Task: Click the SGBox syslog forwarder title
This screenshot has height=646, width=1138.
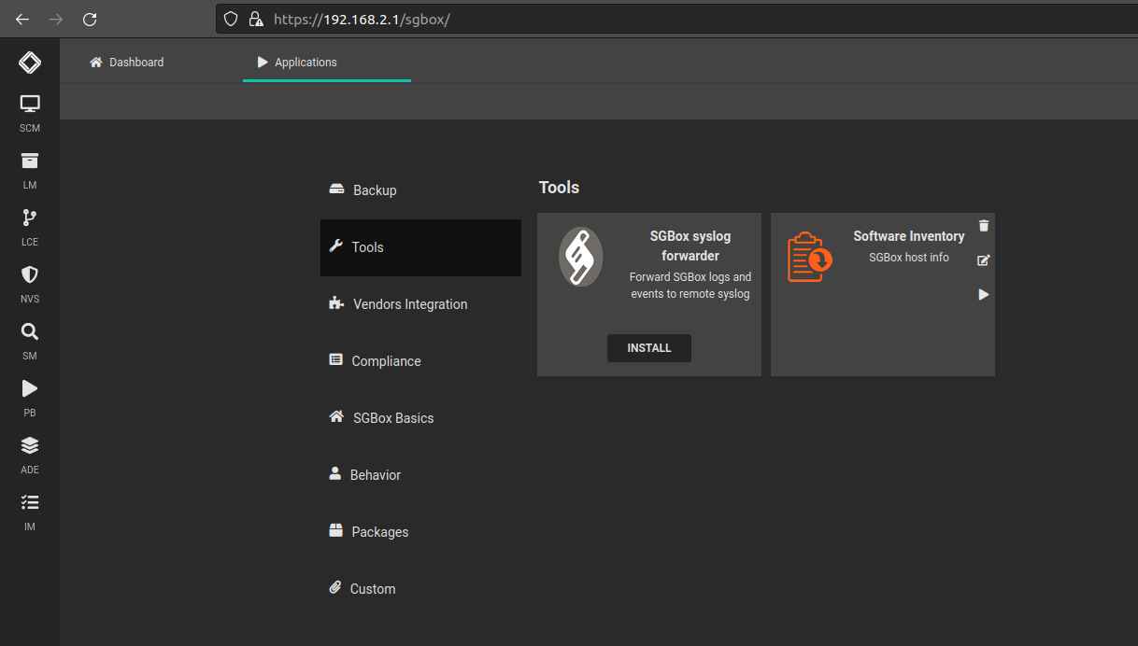Action: (x=690, y=246)
